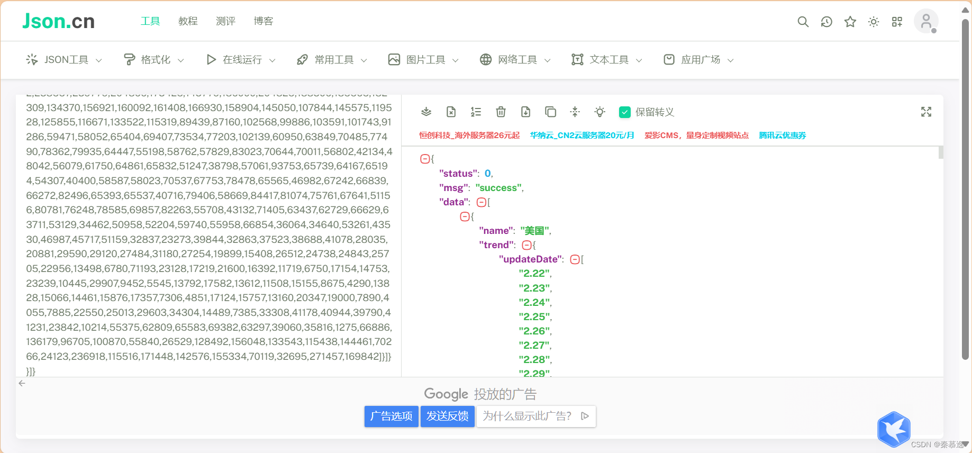Click 为什么显示此广告? button
The height and width of the screenshot is (453, 972).
[536, 416]
